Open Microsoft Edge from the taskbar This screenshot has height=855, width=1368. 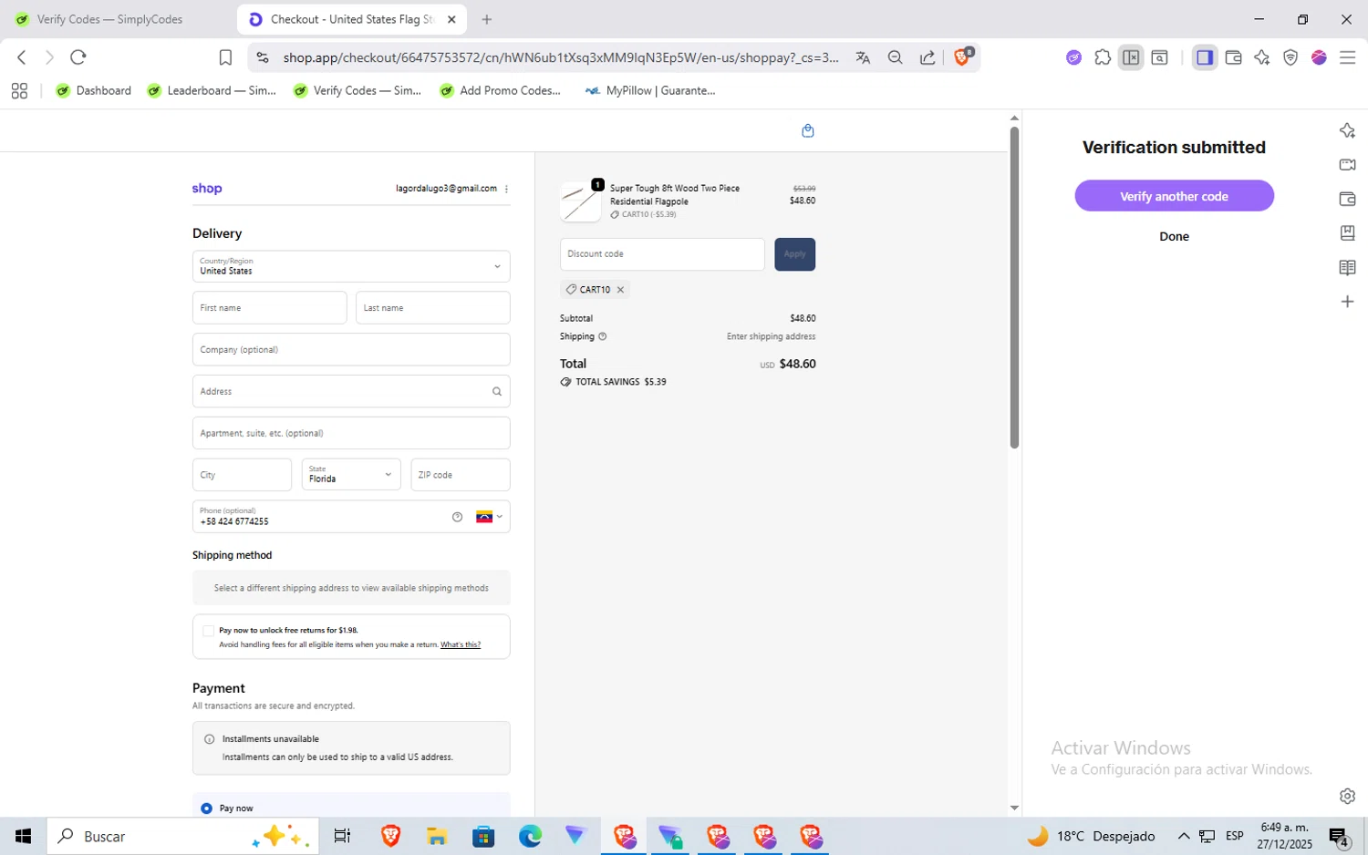[530, 836]
